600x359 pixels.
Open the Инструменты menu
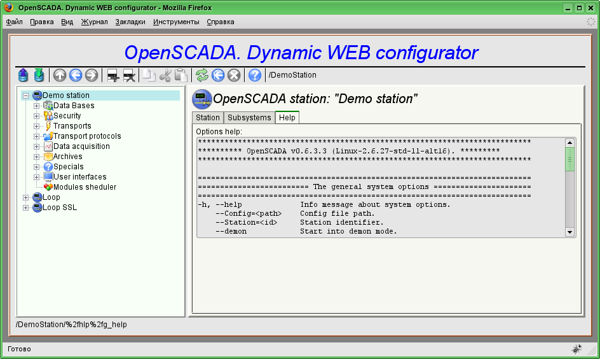(176, 22)
